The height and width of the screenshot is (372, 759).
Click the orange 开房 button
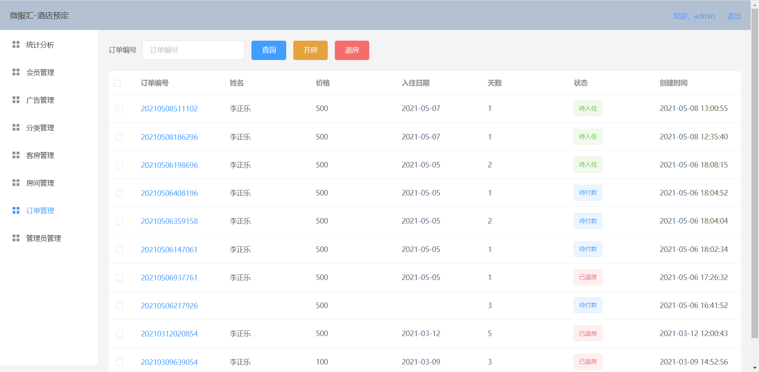310,50
